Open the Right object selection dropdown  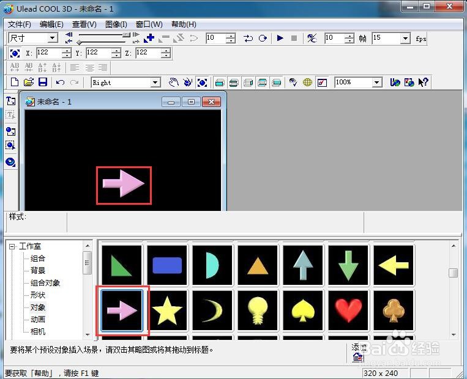point(155,83)
